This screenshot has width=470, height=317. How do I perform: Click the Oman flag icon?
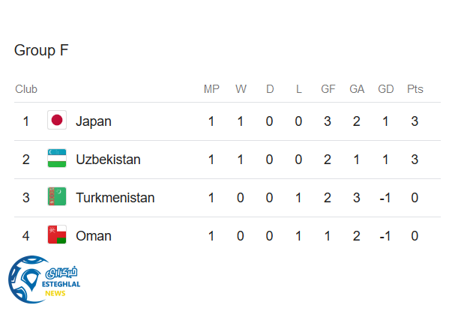pos(57,235)
